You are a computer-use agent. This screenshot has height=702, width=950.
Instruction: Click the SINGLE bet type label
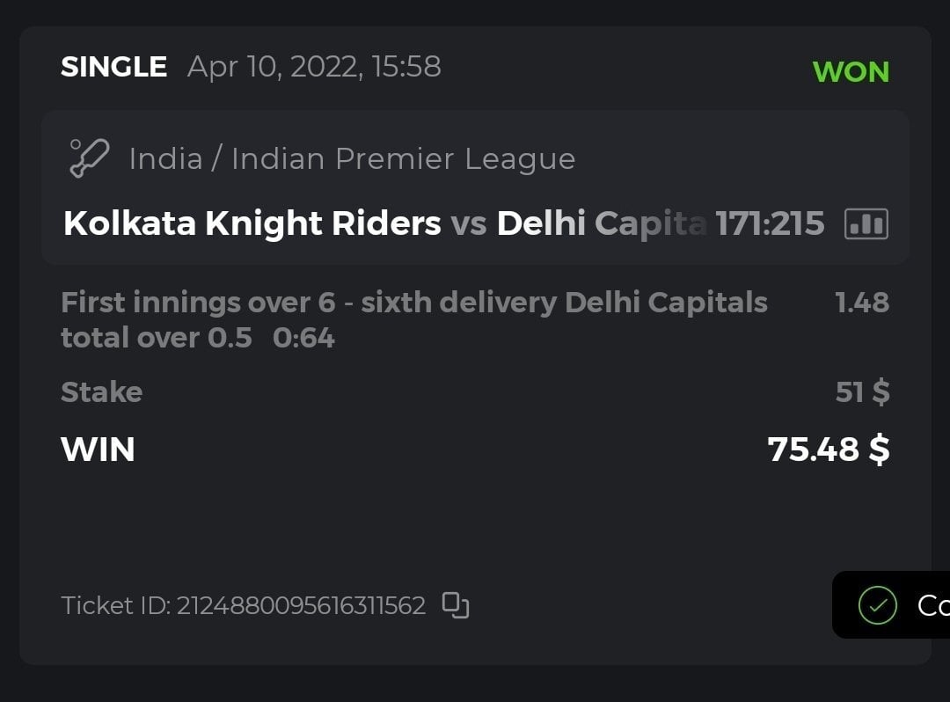tap(113, 67)
